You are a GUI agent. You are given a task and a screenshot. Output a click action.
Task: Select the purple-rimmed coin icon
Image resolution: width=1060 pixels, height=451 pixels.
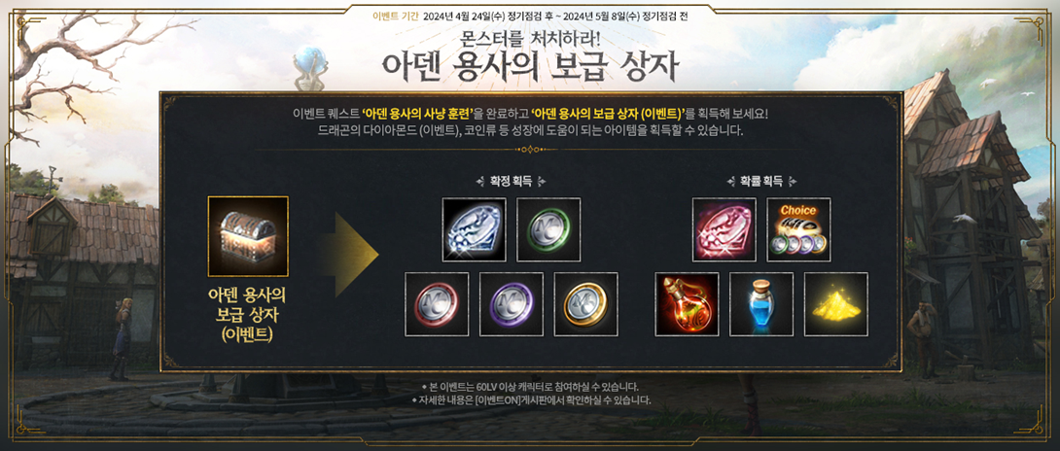512,303
